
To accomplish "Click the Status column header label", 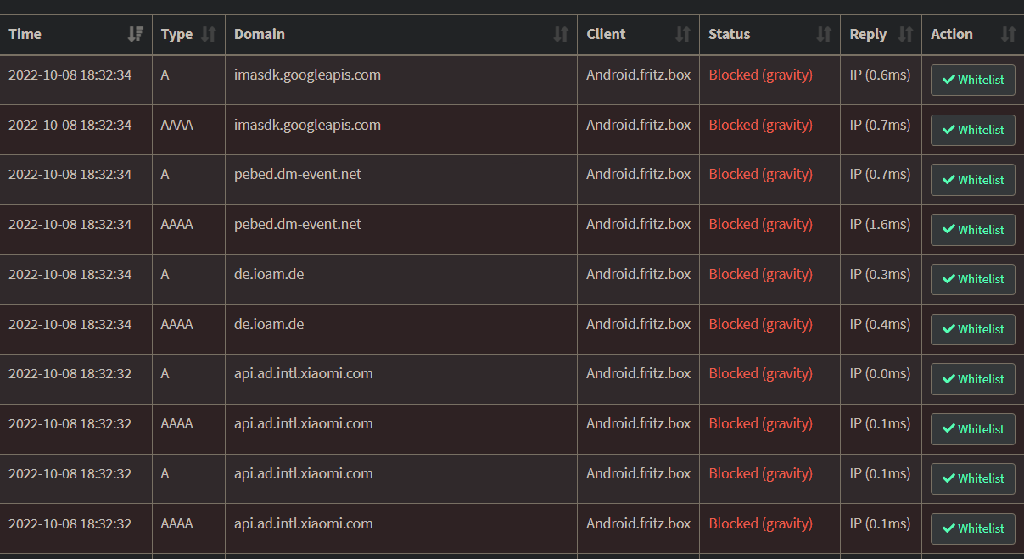I will [x=730, y=35].
